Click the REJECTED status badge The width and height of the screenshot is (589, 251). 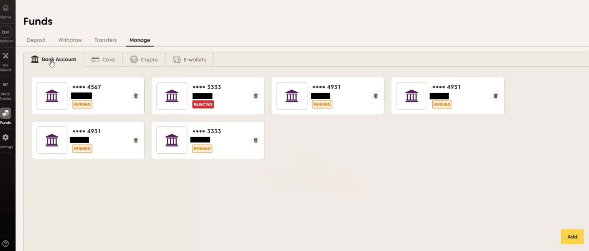pos(203,104)
